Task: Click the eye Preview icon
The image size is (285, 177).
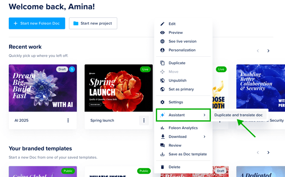Action: [x=162, y=33]
